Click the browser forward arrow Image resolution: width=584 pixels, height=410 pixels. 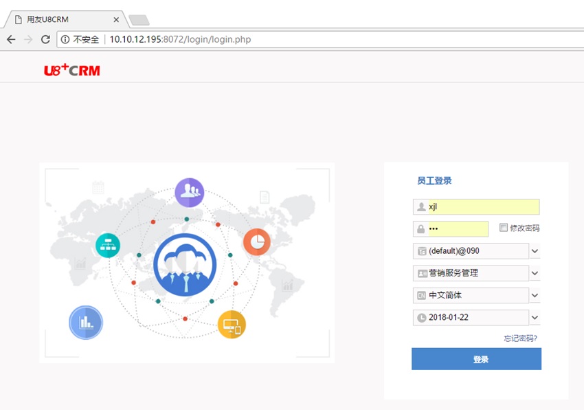(x=28, y=39)
